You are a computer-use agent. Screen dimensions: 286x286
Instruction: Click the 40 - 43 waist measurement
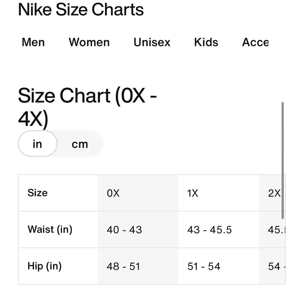(124, 230)
